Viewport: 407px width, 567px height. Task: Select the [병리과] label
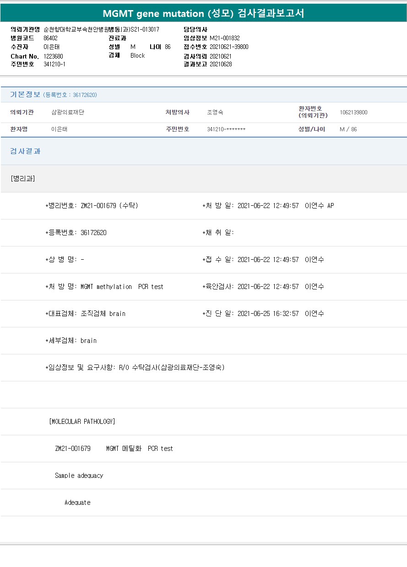[23, 178]
